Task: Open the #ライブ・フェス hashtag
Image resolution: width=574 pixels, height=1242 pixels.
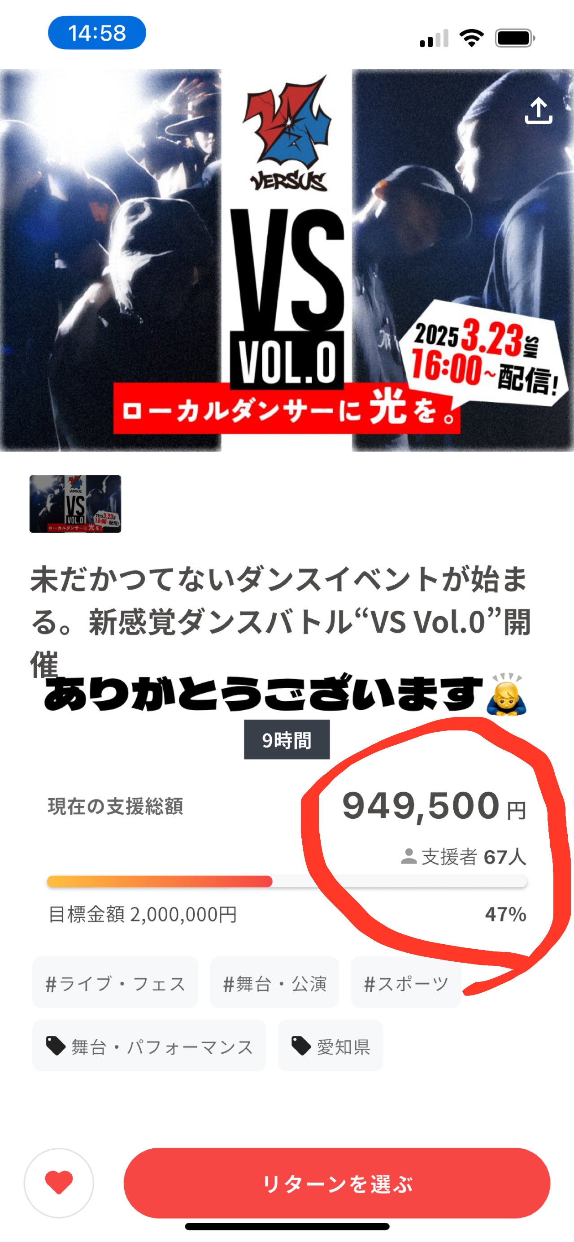Action: click(115, 984)
